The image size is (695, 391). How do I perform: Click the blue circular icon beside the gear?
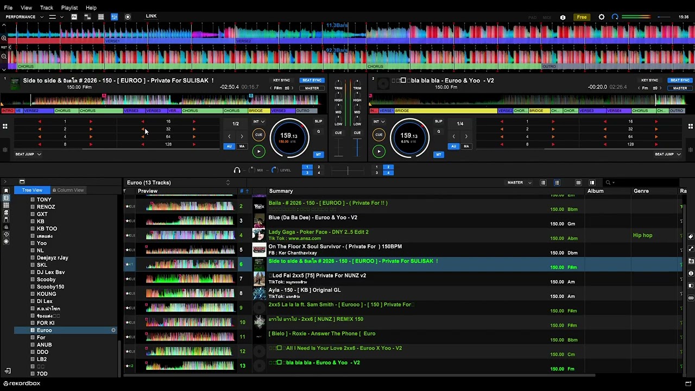[x=615, y=17]
